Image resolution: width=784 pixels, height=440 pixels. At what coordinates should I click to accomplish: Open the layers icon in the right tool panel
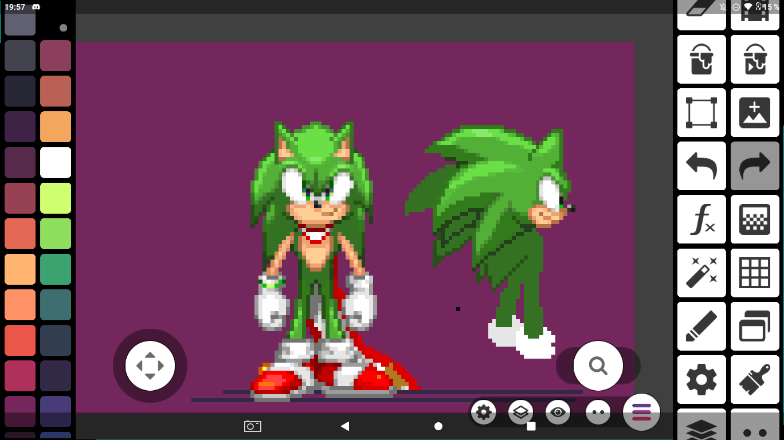click(701, 425)
